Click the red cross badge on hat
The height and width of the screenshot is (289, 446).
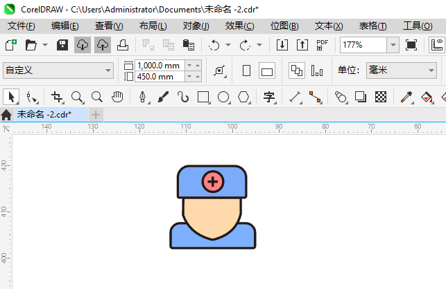tap(213, 182)
